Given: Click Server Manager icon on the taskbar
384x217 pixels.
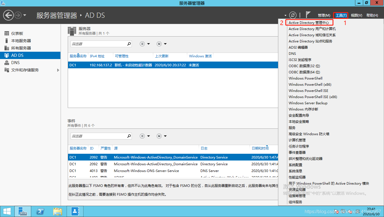Looking at the screenshot, I should 22,211.
